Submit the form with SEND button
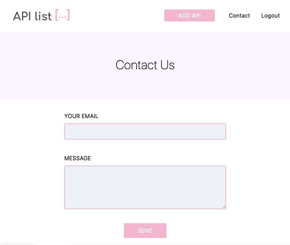Viewport: 290px width, 245px height. (x=145, y=231)
